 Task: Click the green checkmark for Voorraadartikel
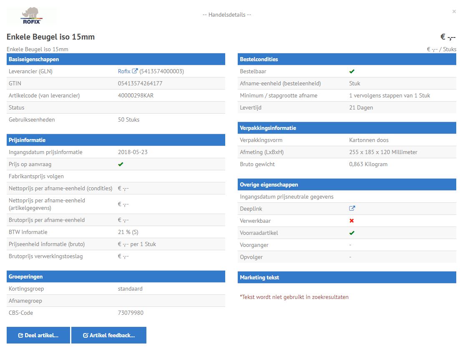pyautogui.click(x=352, y=233)
